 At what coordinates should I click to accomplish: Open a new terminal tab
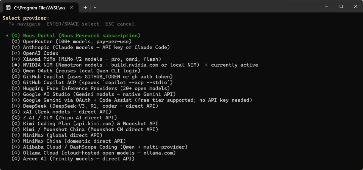pyautogui.click(x=85, y=7)
